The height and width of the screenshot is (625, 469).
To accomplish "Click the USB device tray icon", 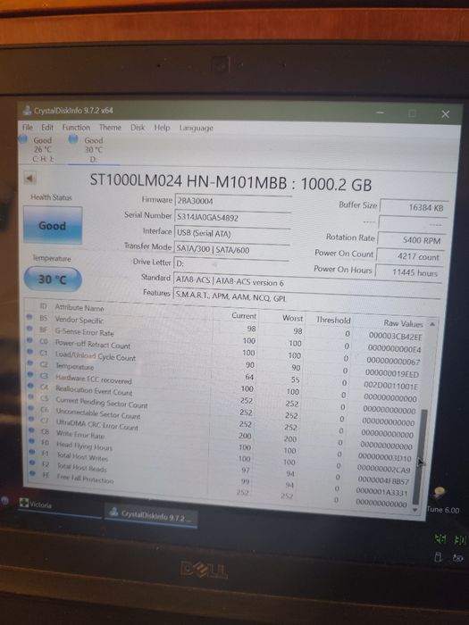I will [x=438, y=557].
